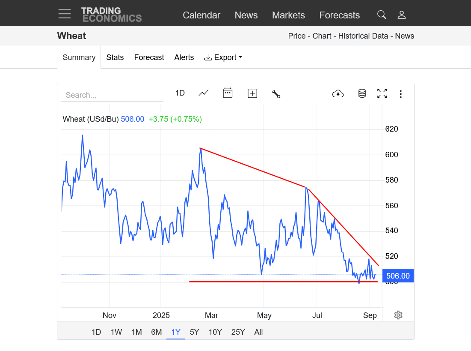Select the 6M time range
471x351 pixels.
[x=157, y=332]
